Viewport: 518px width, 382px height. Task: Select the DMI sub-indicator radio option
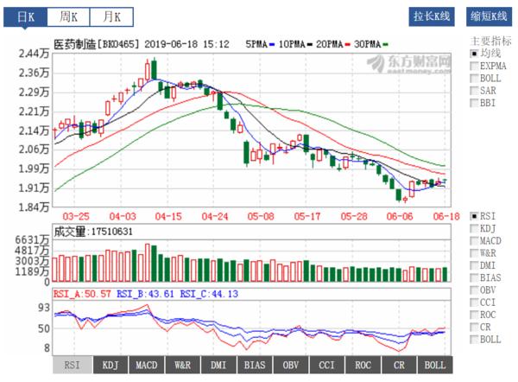474,265
